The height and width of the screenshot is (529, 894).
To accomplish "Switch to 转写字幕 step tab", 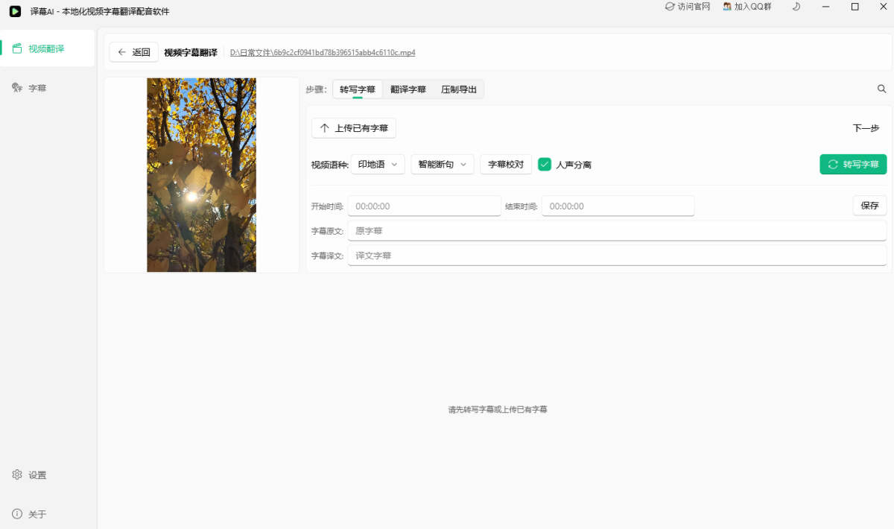I will point(358,89).
